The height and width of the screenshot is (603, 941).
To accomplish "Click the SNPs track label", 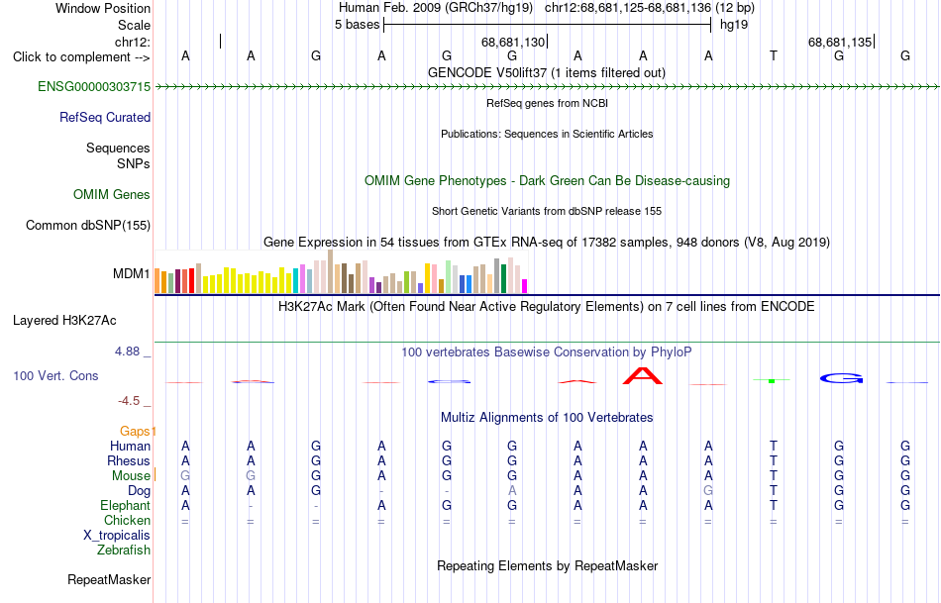I will 134,163.
